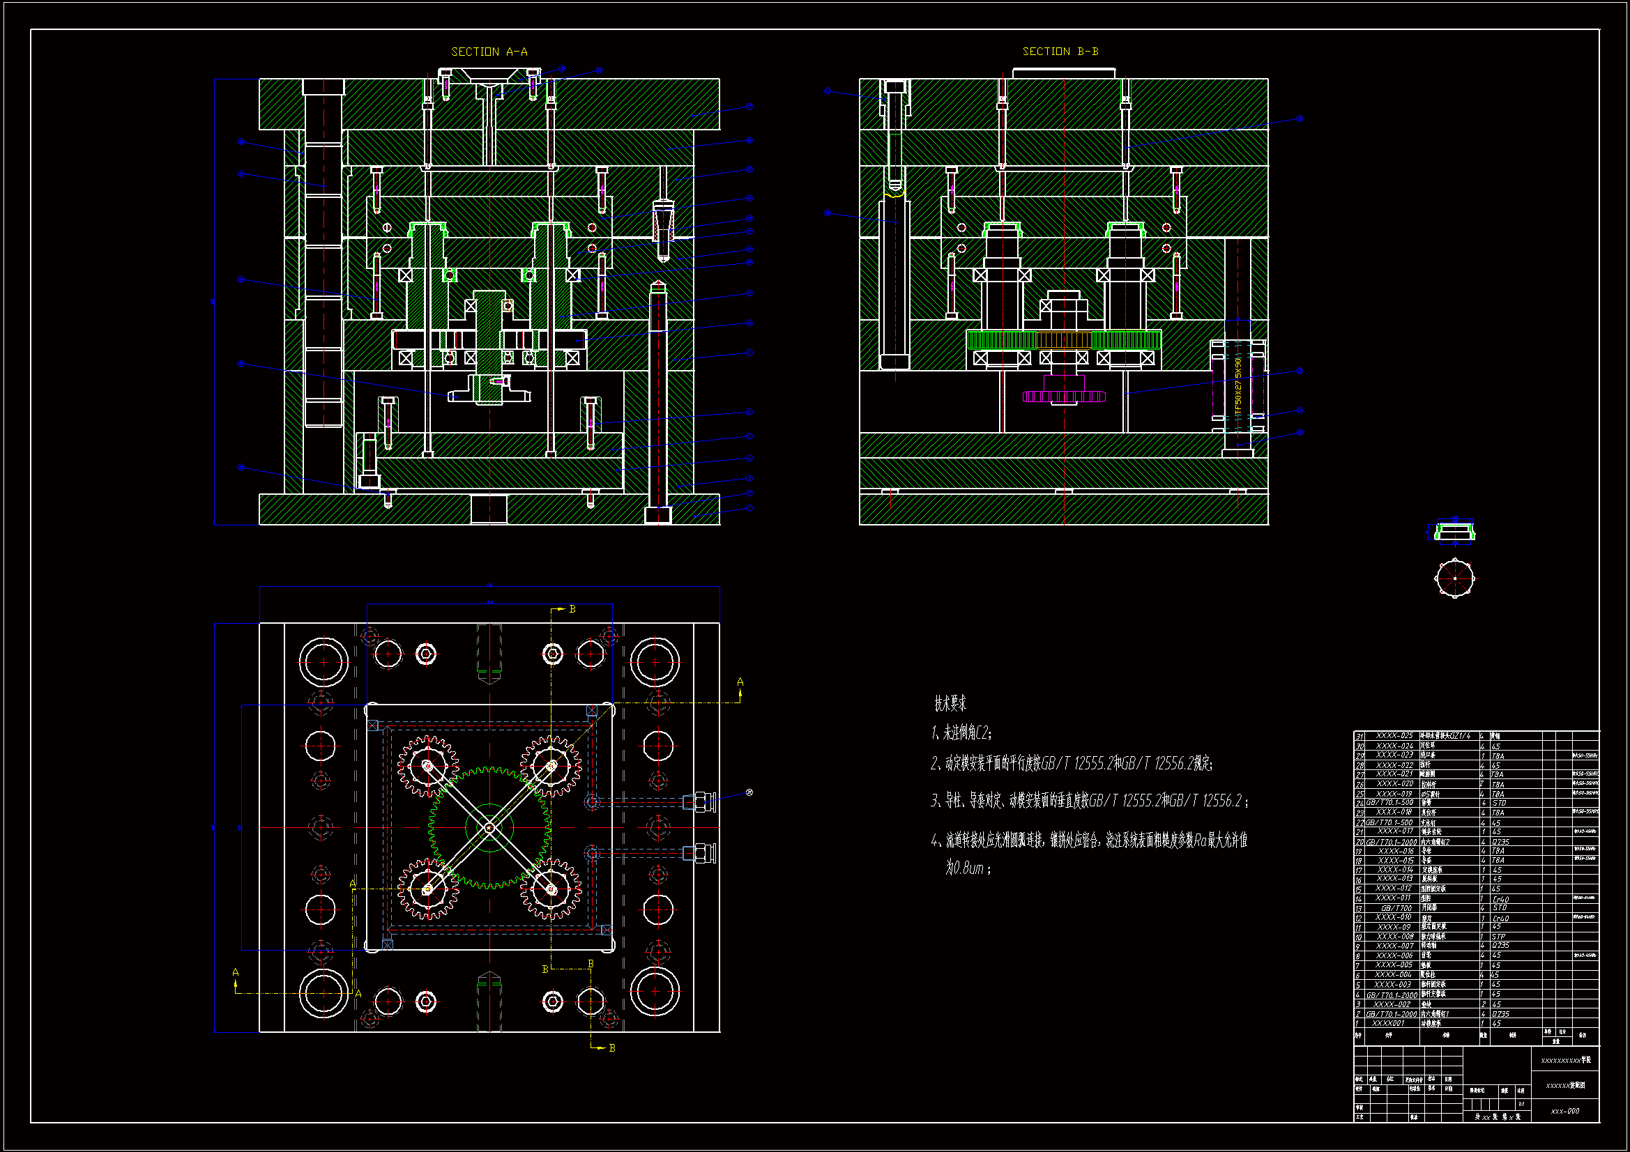Select the Cr40 material cell in row 14
The height and width of the screenshot is (1152, 1630).
1500,899
